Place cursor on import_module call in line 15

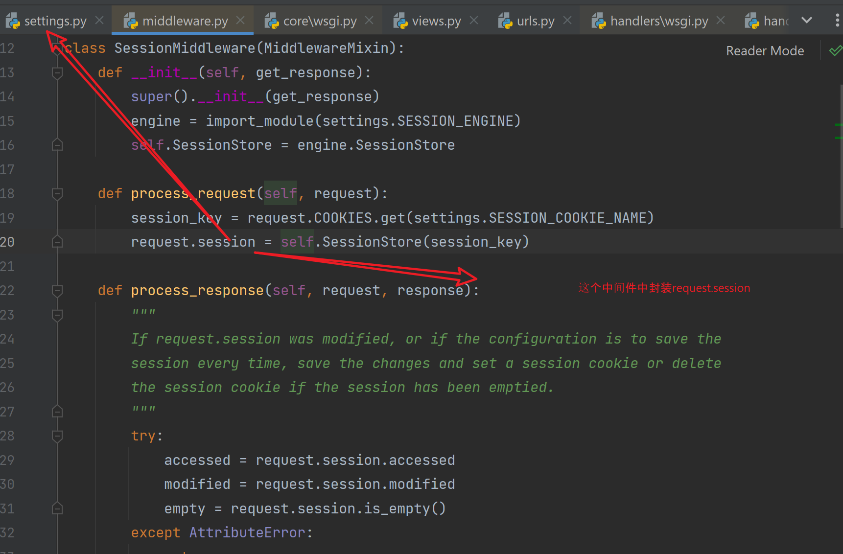point(259,121)
